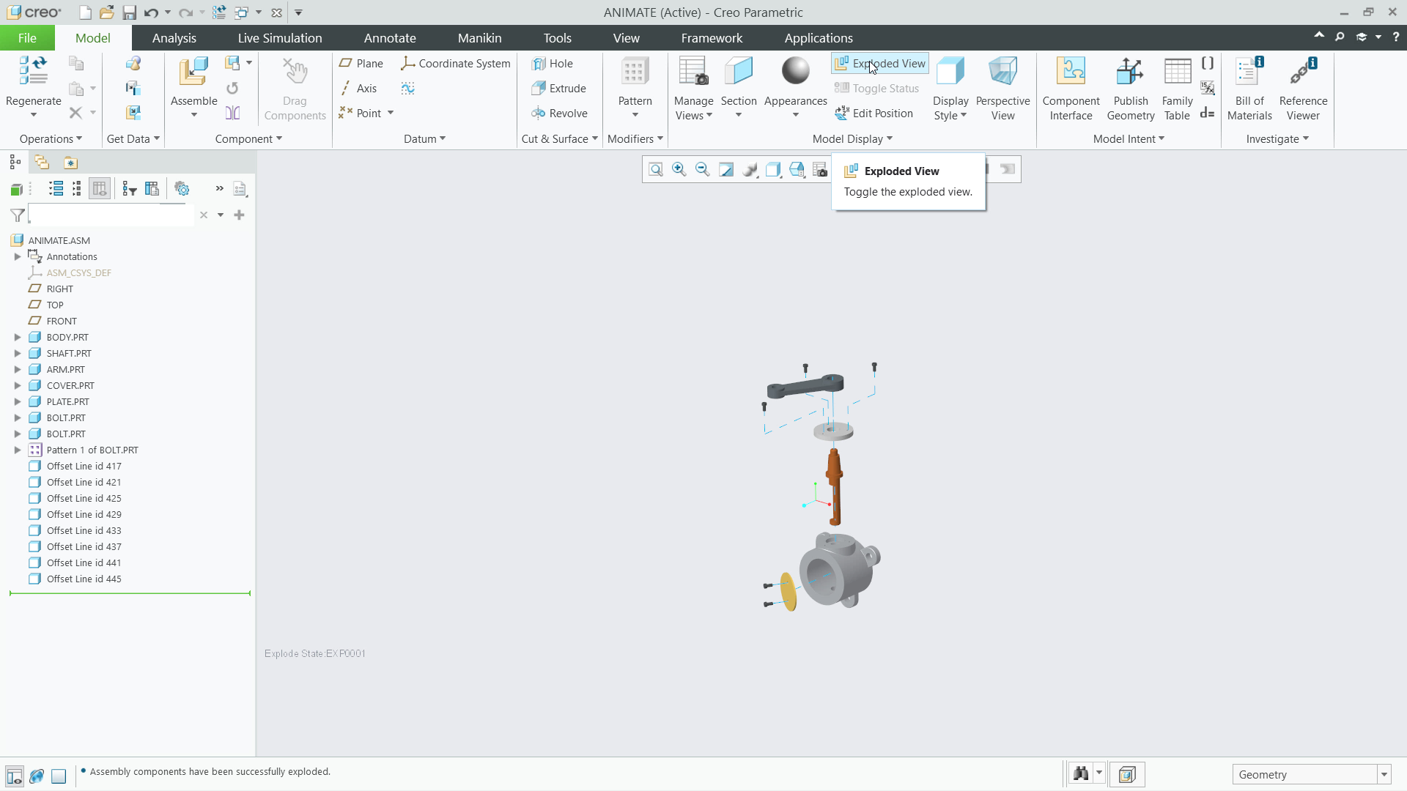Select COVER.PRT in the model tree
Image resolution: width=1407 pixels, height=791 pixels.
tap(62, 386)
